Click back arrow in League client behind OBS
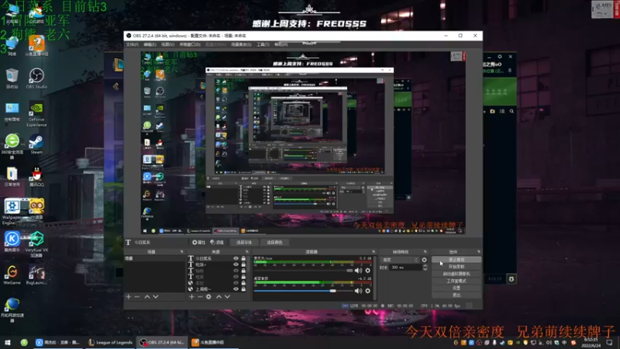The height and width of the screenshot is (349, 620). click(x=115, y=86)
